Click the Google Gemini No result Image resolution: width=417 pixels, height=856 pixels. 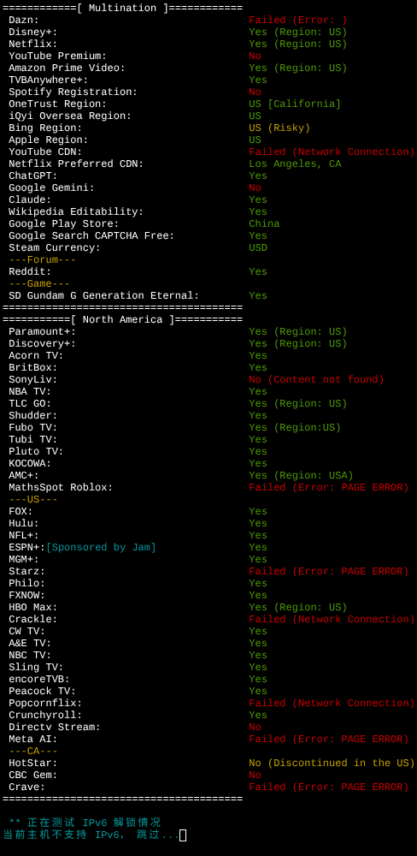coord(255,187)
